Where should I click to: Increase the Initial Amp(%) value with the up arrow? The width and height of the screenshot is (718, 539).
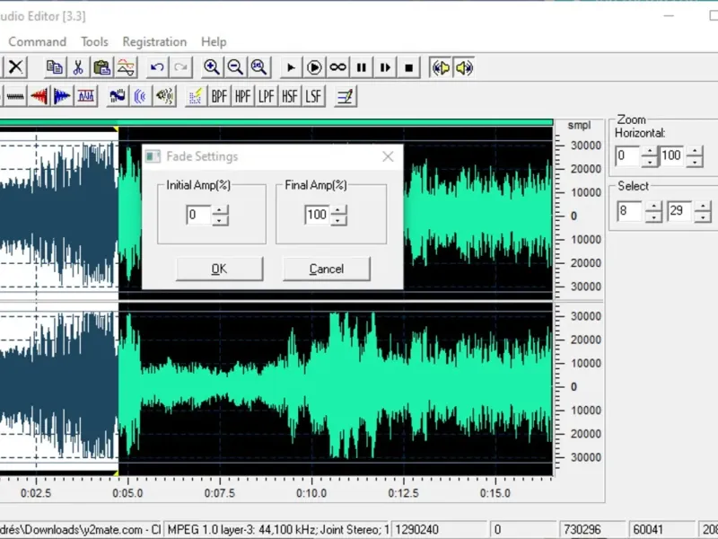(x=221, y=210)
